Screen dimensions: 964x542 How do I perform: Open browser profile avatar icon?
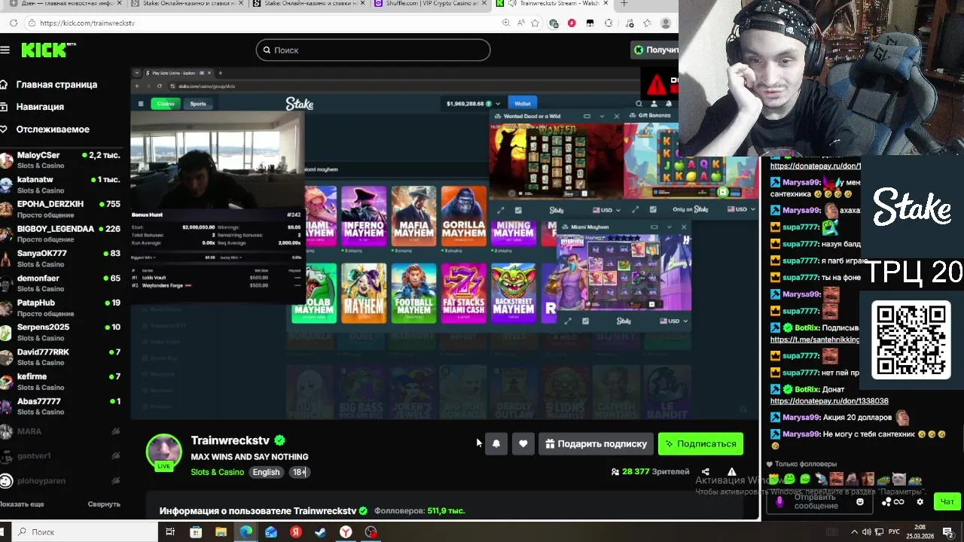666,23
